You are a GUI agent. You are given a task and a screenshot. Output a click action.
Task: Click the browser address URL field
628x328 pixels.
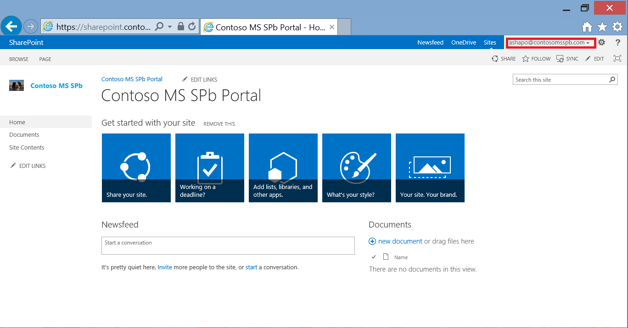(103, 27)
